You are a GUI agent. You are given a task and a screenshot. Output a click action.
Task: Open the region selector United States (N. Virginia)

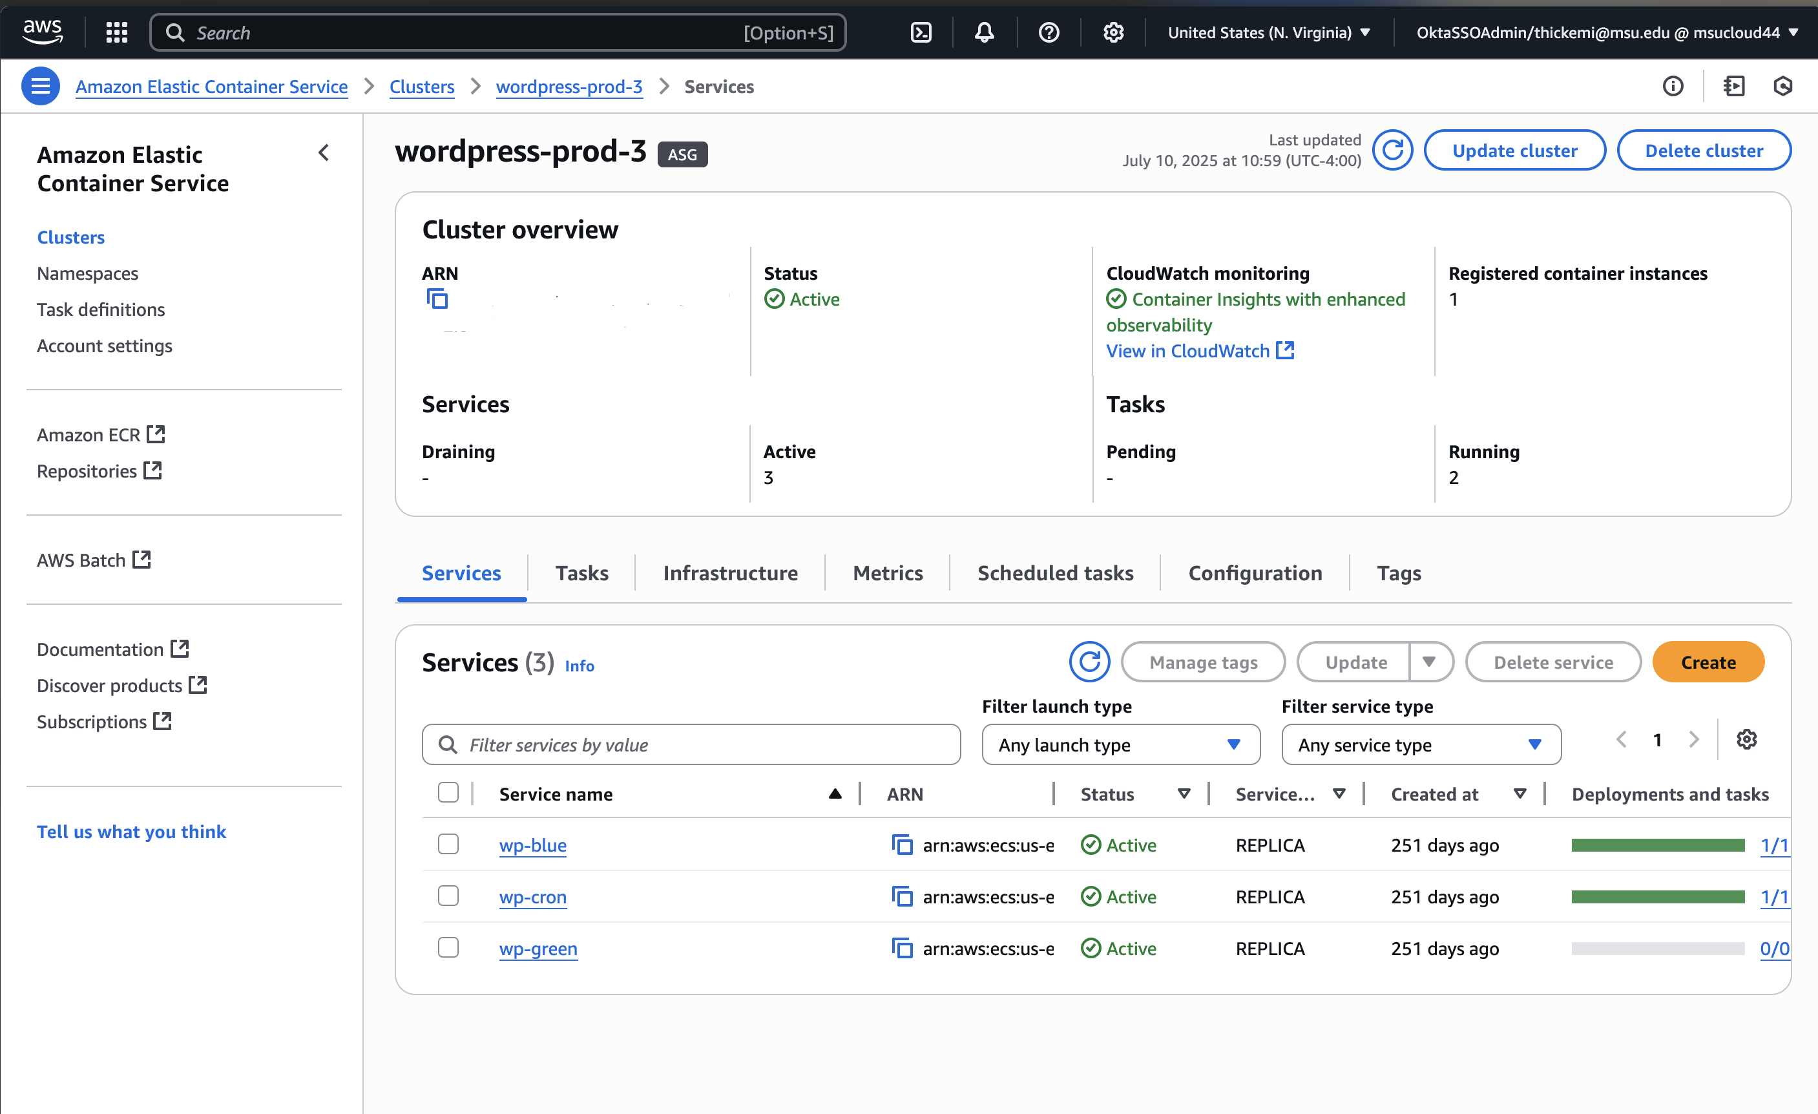tap(1268, 32)
